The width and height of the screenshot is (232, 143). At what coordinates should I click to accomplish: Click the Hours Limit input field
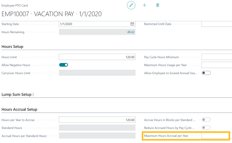coord(97,57)
